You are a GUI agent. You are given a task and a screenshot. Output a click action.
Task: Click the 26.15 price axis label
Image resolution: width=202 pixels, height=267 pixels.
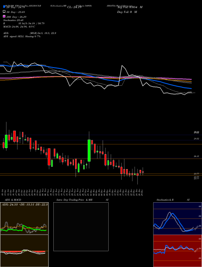click(196, 156)
